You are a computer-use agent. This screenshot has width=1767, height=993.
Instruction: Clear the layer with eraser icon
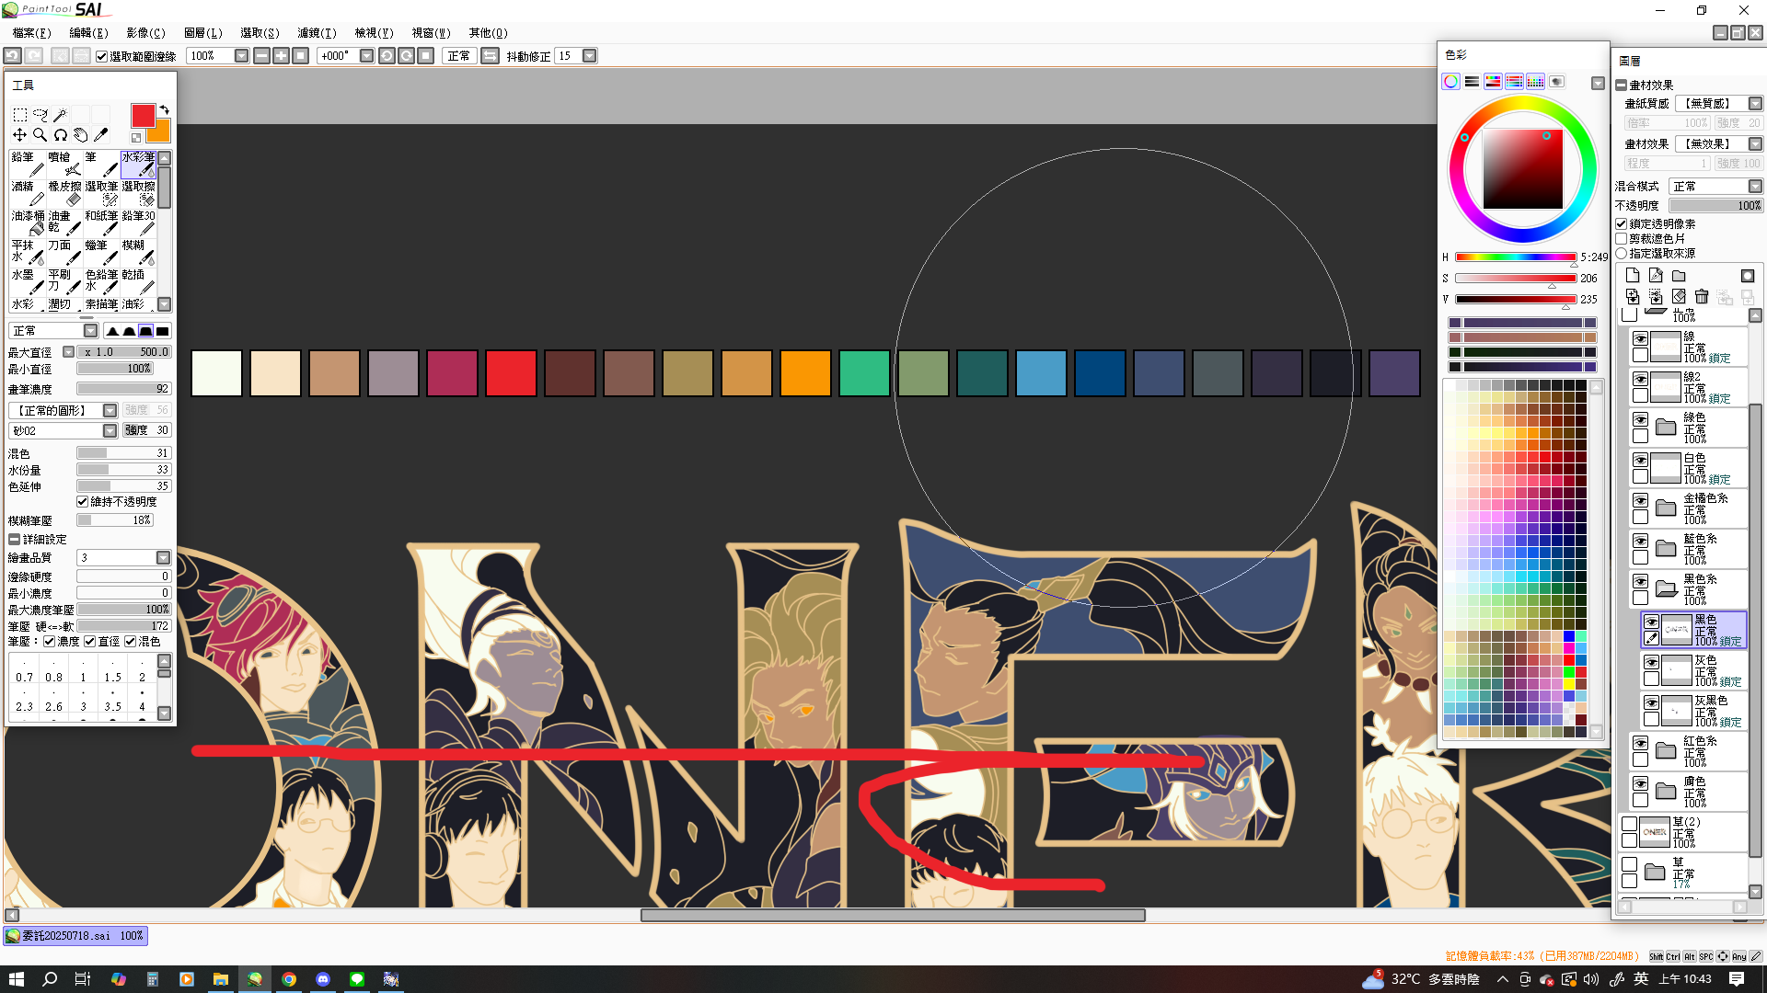tap(1679, 297)
